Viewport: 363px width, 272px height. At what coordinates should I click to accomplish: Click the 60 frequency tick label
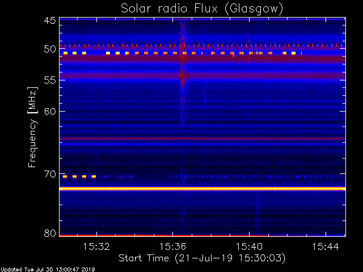point(50,112)
